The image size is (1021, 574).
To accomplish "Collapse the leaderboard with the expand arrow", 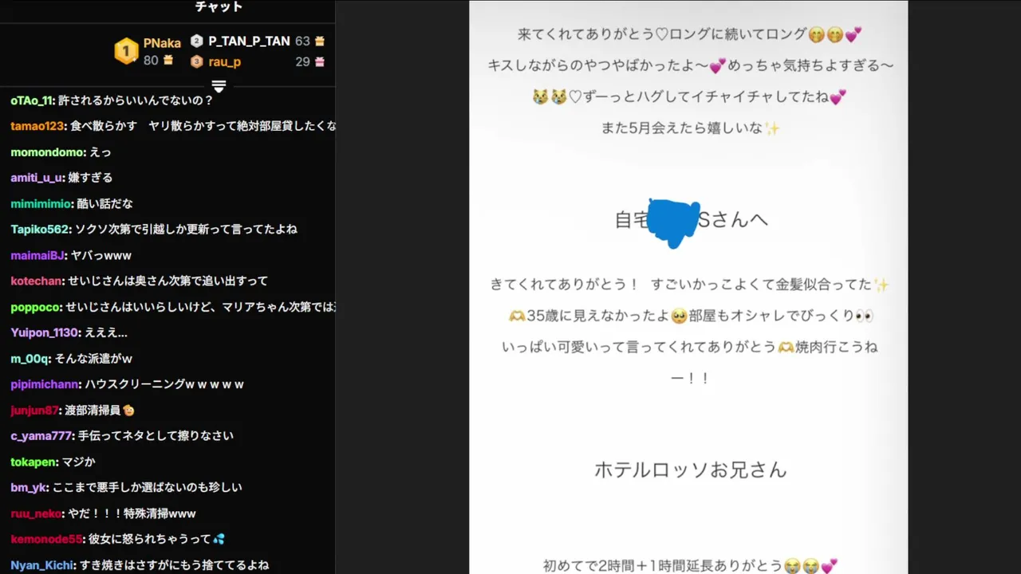I will (x=219, y=85).
